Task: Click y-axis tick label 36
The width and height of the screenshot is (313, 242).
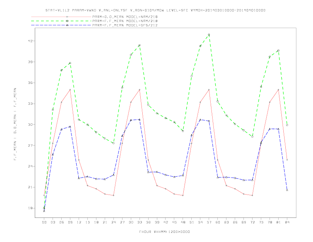Action: point(30,83)
